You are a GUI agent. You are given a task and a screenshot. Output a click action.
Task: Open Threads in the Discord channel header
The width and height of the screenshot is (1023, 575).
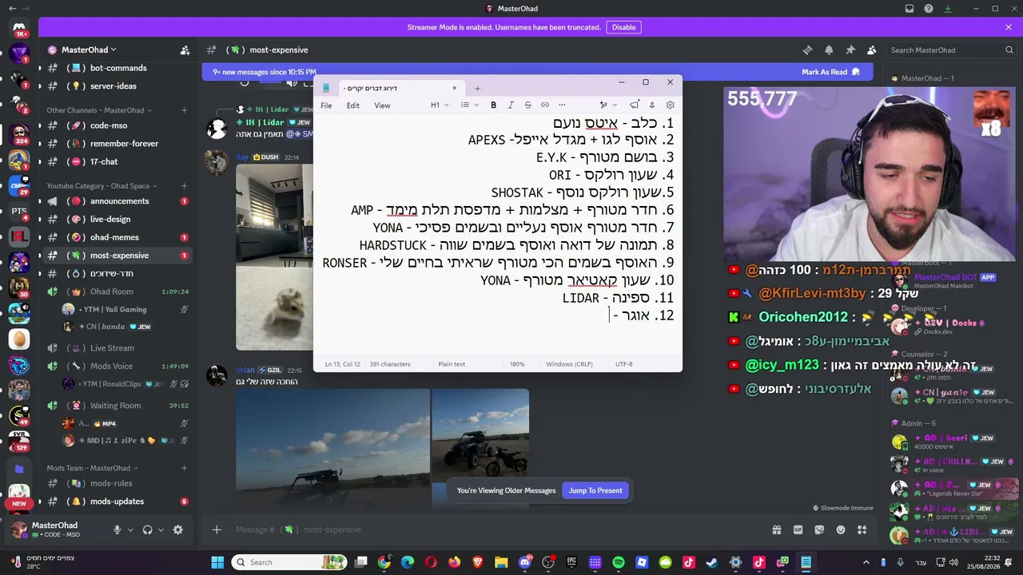coord(807,50)
